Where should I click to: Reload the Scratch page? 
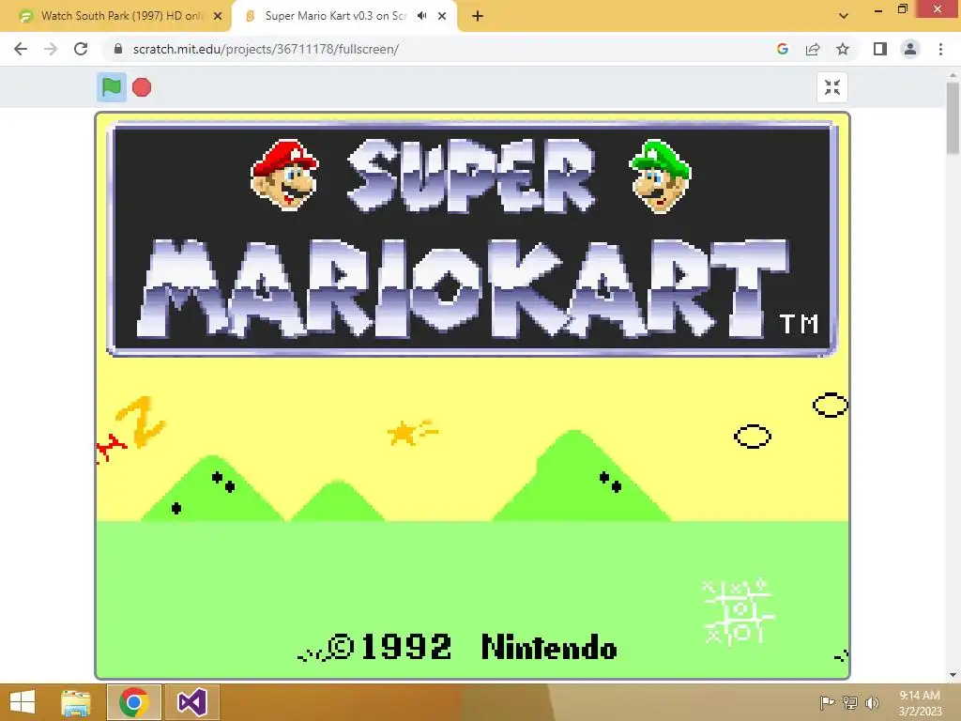pyautogui.click(x=81, y=49)
